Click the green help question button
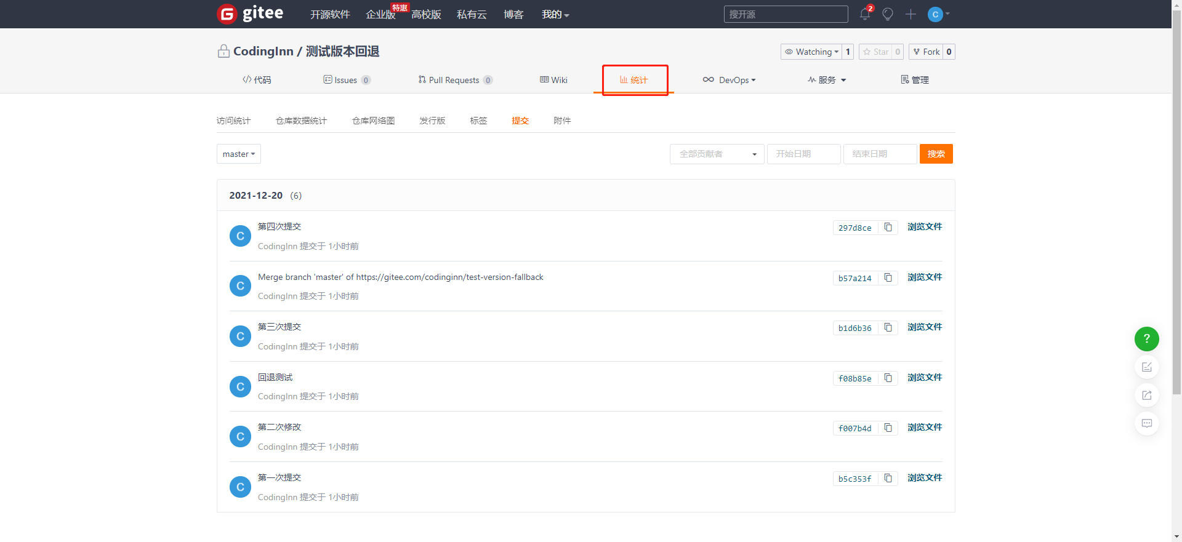Image resolution: width=1182 pixels, height=542 pixels. point(1147,339)
